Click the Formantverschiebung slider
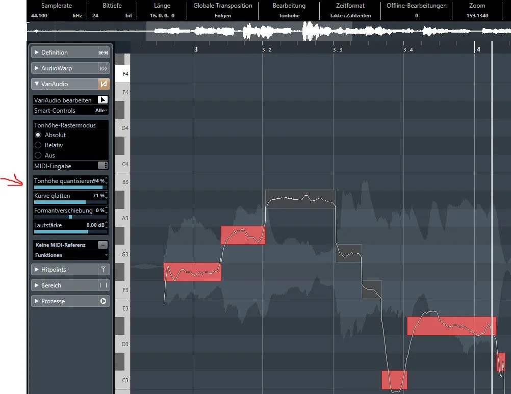Viewport: 511px width, 394px height. coord(70,217)
